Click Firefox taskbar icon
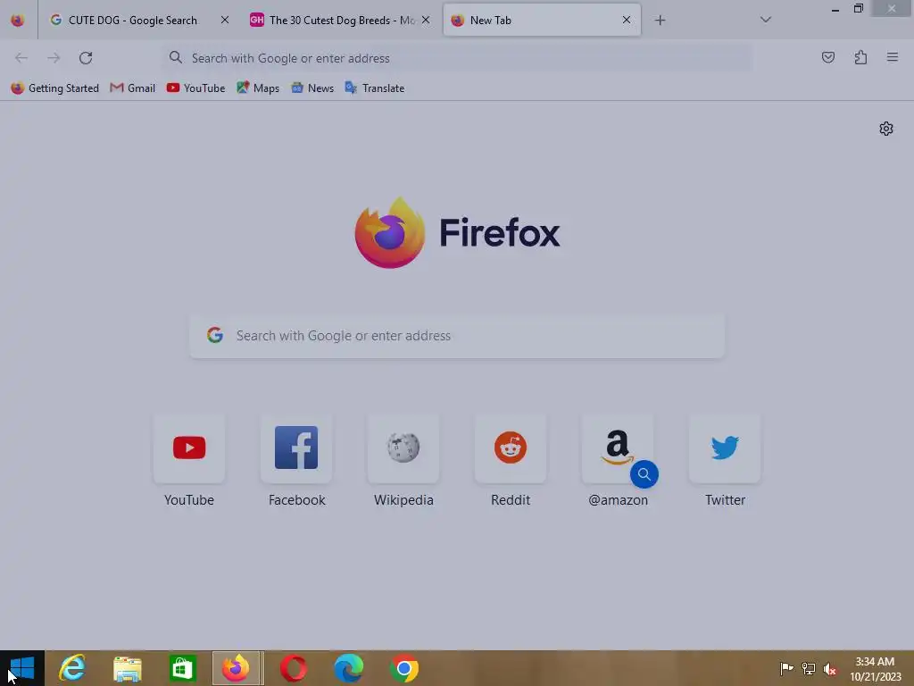This screenshot has width=914, height=686. coord(237,668)
